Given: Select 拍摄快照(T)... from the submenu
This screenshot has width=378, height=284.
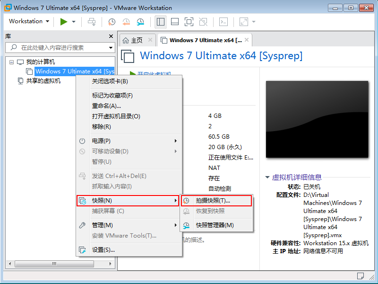Looking at the screenshot, I should (216, 201).
